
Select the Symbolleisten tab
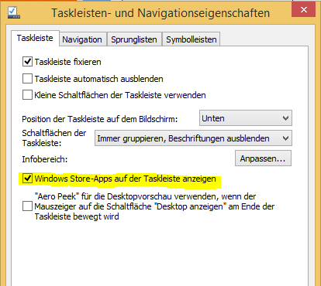click(x=192, y=39)
